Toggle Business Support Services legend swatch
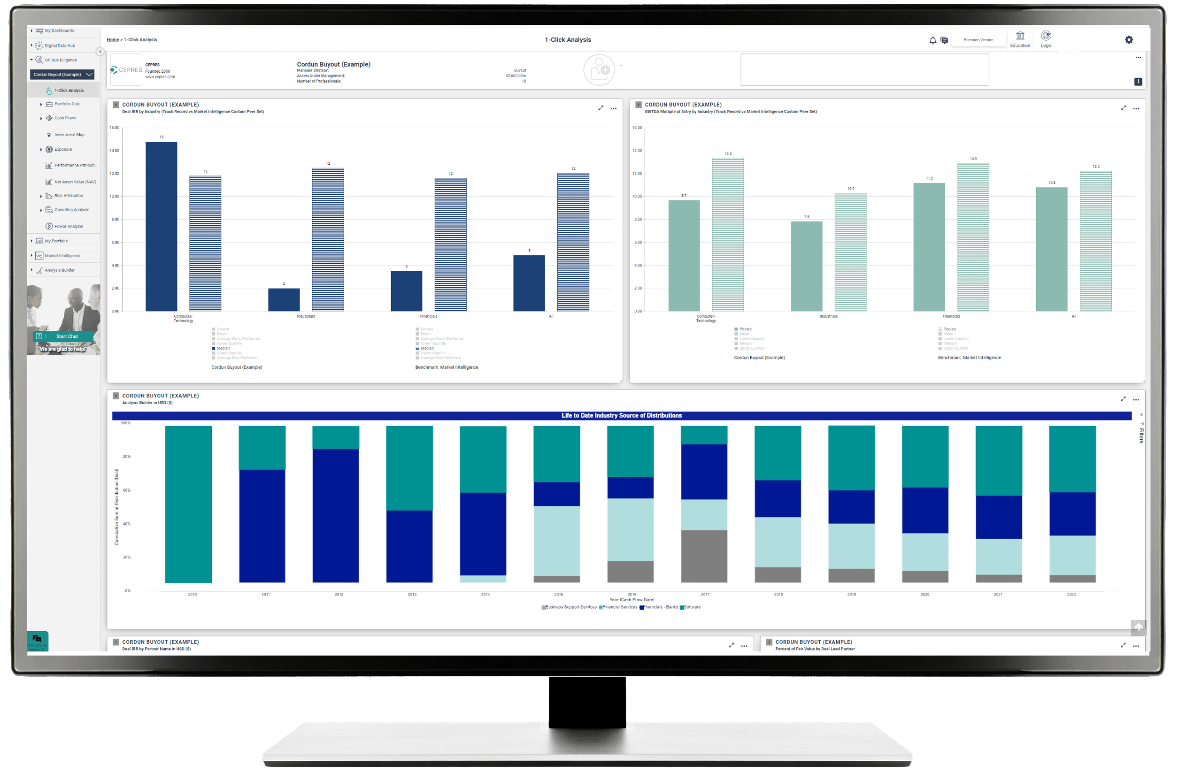 coord(543,608)
